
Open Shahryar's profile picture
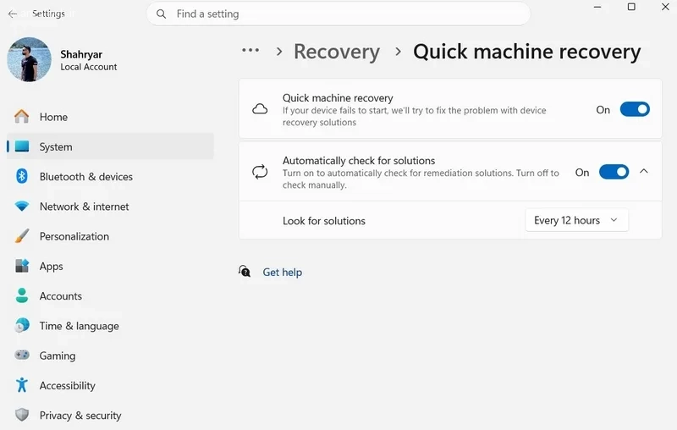(29, 59)
